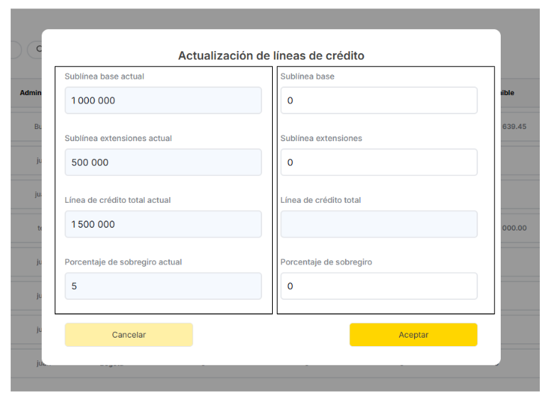Screen dimensions: 554x400
Task: Click the "Porcentaje de sobregiro actual" label
Action: (x=123, y=262)
